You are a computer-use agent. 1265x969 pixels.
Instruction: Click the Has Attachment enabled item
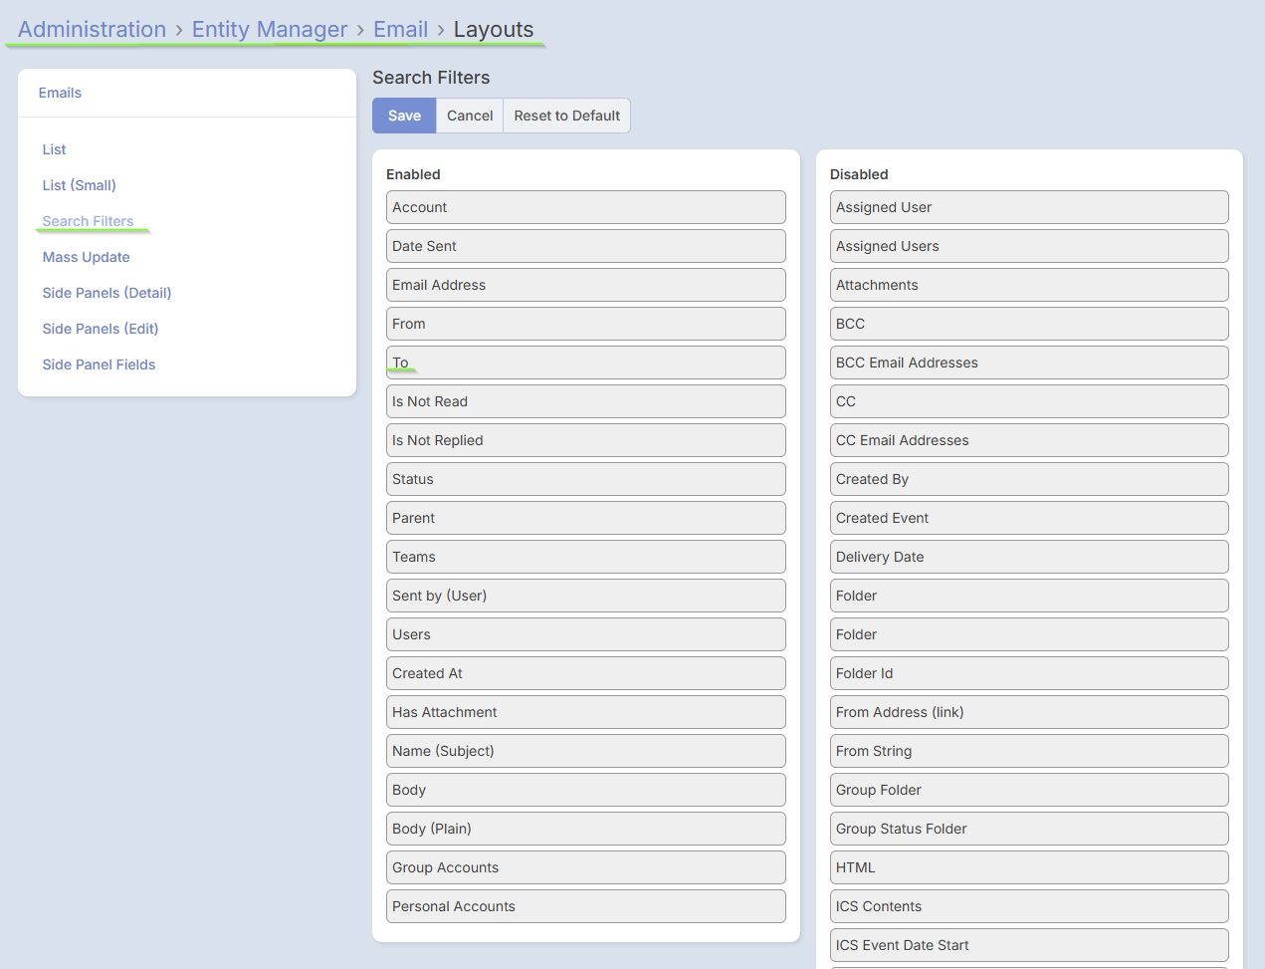tap(585, 712)
